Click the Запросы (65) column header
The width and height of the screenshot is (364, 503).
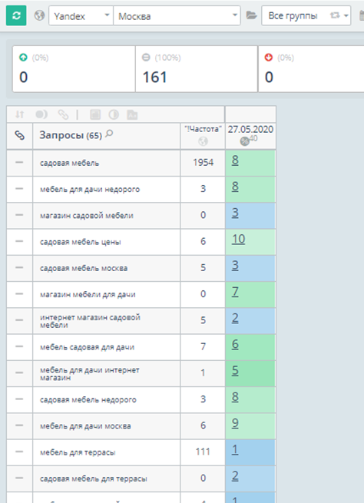point(71,135)
